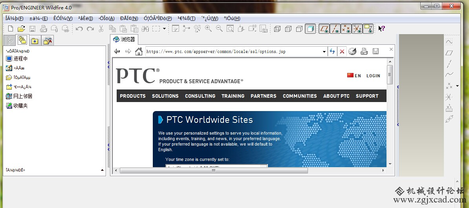Go forward in the embedded browser
469x208 pixels.
point(128,51)
